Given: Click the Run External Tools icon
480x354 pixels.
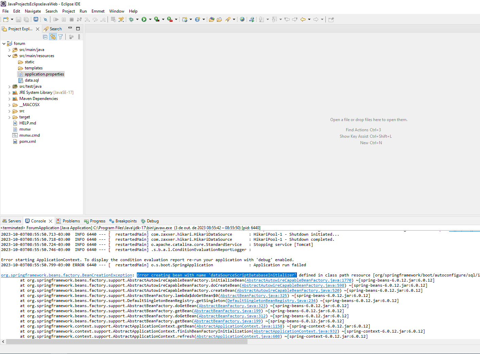Looking at the screenshot, I should pos(170,19).
